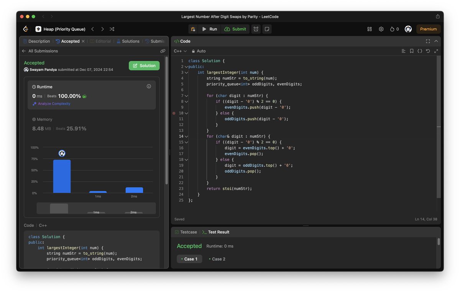Screen dimensions: 460x293
Task: Format code with lines icon
Action: coord(403,51)
